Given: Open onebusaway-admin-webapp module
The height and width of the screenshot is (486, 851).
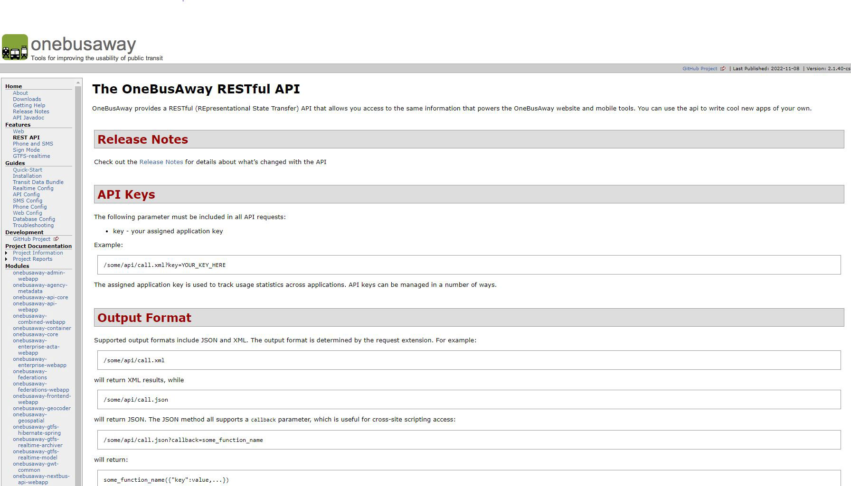Looking at the screenshot, I should (39, 275).
